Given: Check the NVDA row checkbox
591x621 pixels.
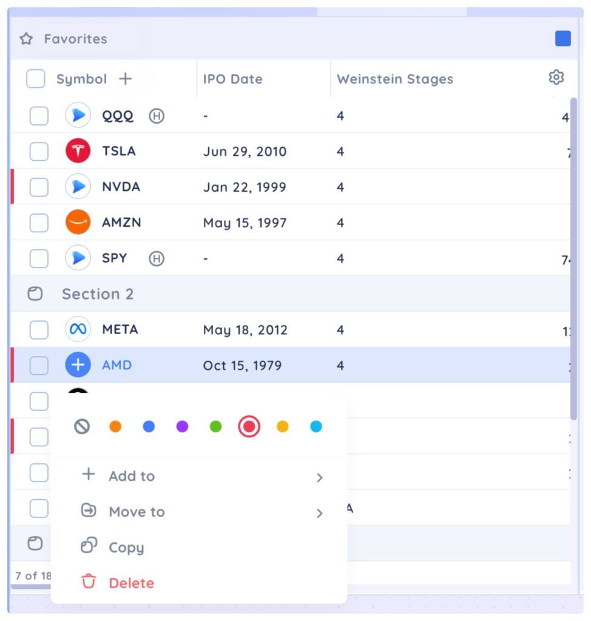Looking at the screenshot, I should [x=39, y=187].
